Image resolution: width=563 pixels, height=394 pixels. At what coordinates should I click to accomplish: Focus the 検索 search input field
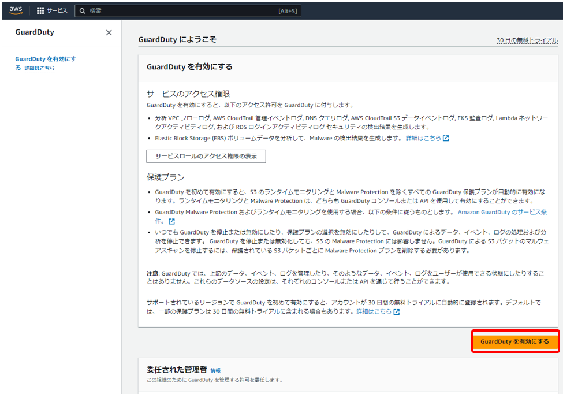click(x=188, y=11)
